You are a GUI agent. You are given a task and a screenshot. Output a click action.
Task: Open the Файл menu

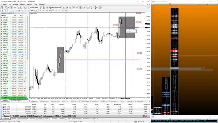pos(5,4)
